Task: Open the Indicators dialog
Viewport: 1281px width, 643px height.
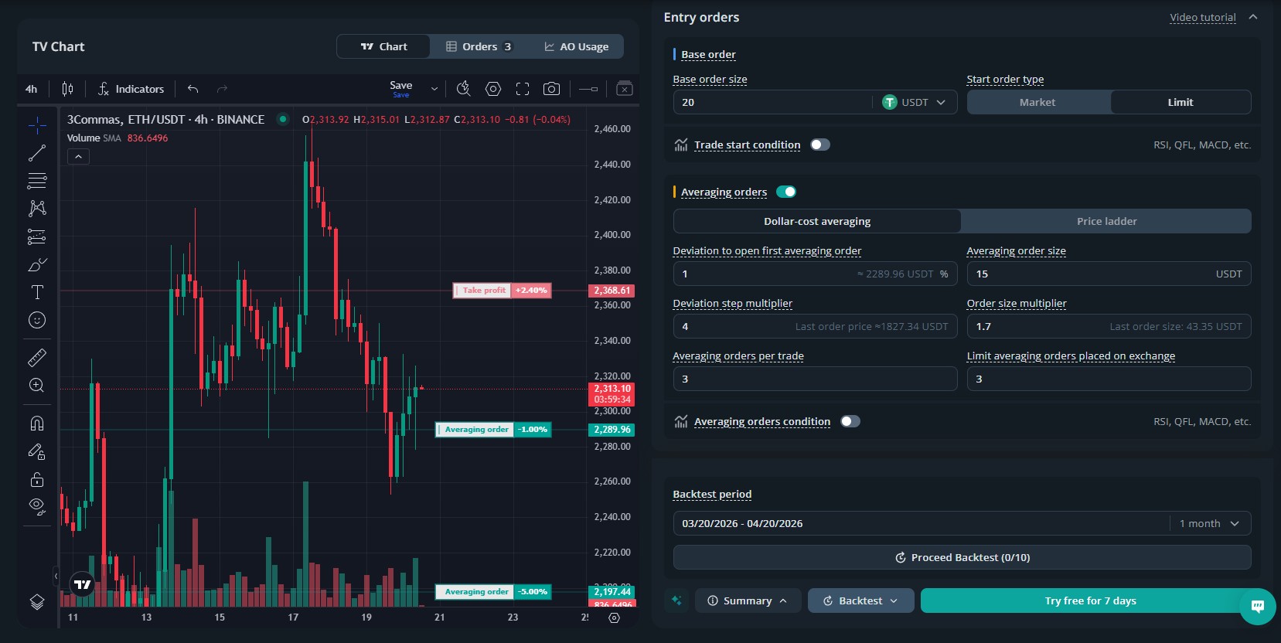Action: tap(131, 89)
